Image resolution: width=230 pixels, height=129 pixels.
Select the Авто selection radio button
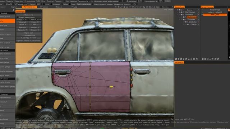pyautogui.click(x=44, y=4)
